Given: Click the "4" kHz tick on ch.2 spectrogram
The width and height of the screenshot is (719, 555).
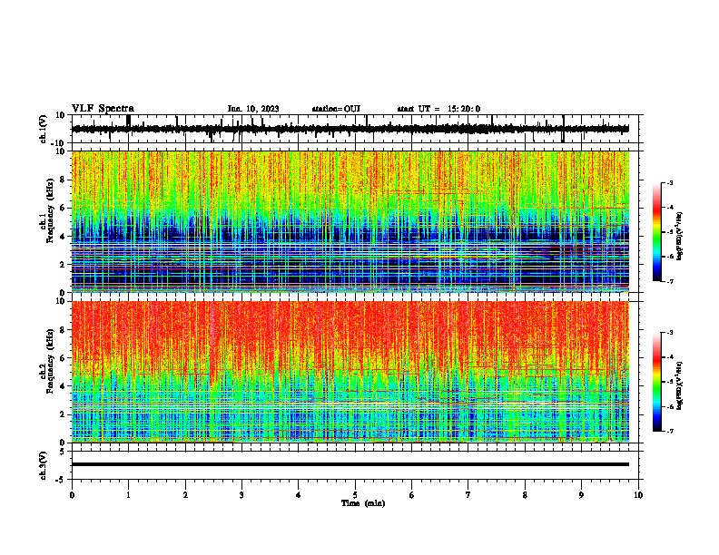Looking at the screenshot, I should pyautogui.click(x=64, y=386).
